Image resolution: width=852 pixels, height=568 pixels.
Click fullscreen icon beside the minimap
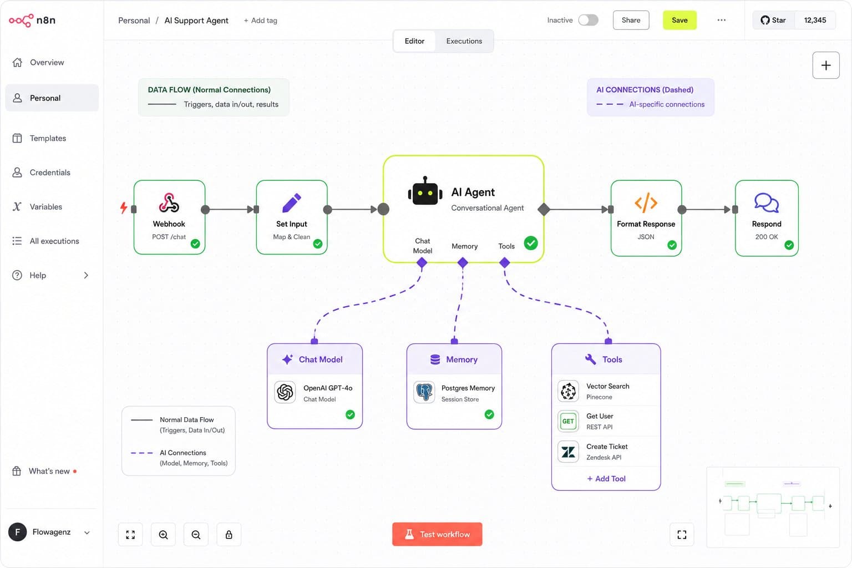(682, 535)
